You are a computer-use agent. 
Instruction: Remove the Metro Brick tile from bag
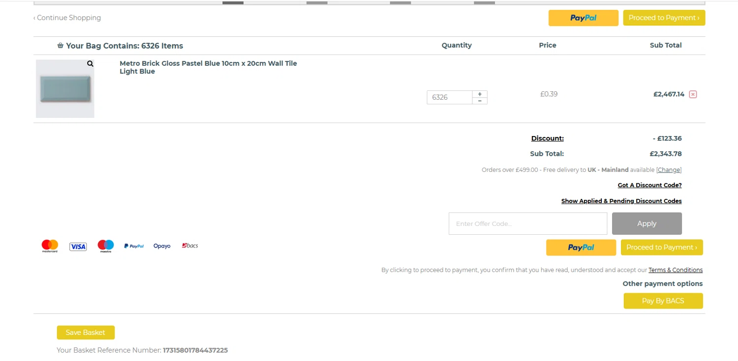(693, 94)
